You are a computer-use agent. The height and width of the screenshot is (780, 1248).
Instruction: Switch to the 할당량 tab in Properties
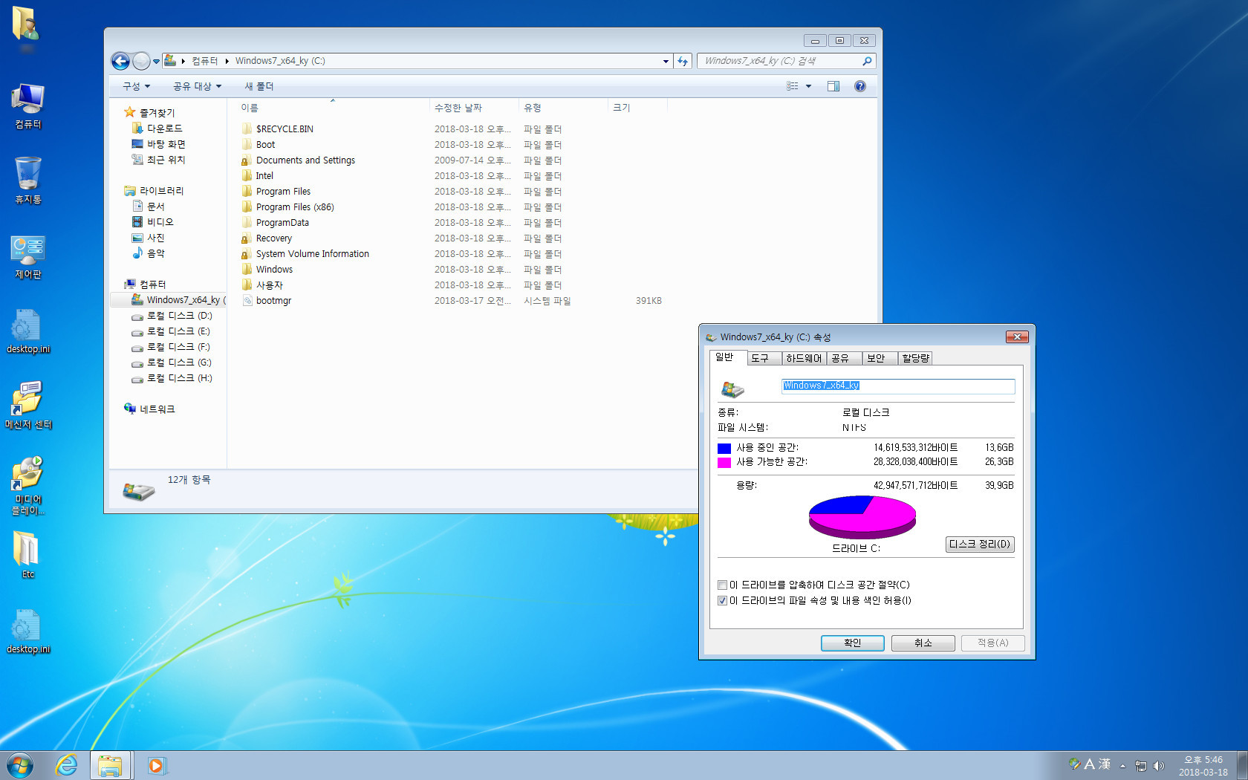click(x=915, y=358)
